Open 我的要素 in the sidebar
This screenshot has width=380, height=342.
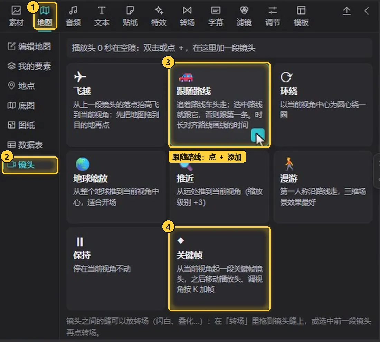pos(29,66)
